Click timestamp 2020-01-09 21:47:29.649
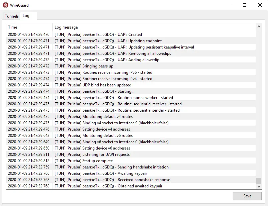The image size is (268, 206). [29, 142]
